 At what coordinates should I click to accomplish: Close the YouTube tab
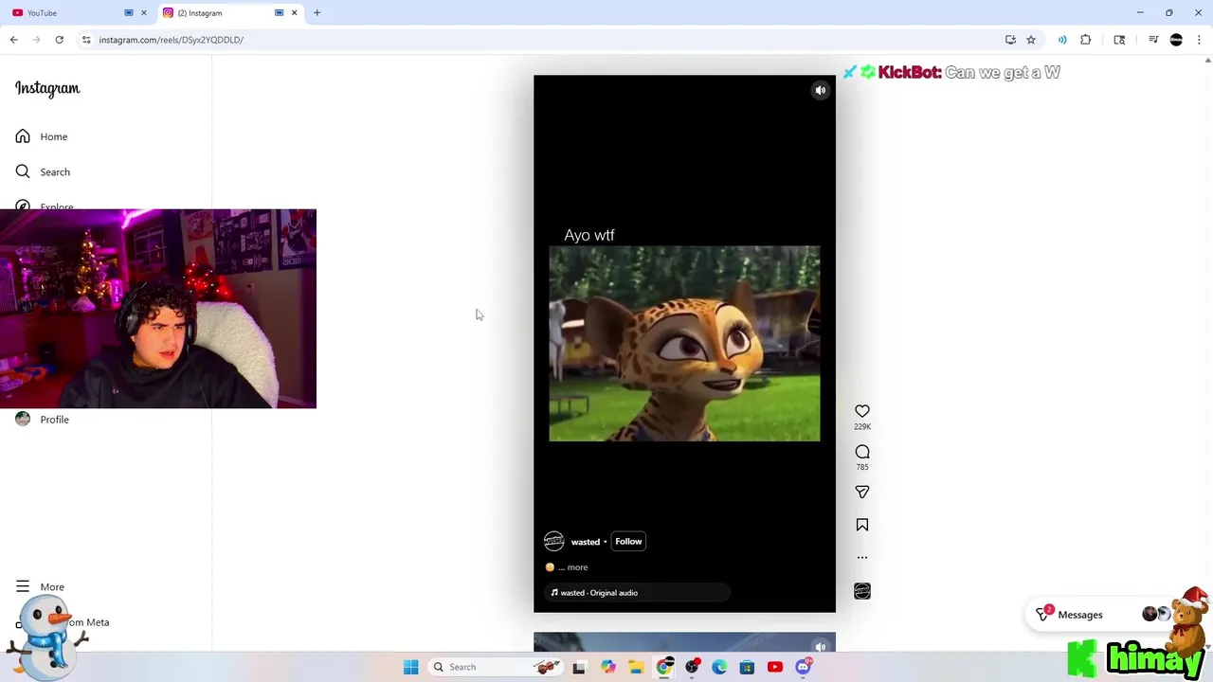click(x=144, y=12)
